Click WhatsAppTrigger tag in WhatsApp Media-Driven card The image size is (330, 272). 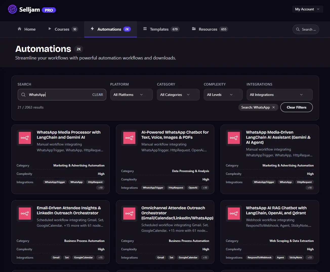264,182
